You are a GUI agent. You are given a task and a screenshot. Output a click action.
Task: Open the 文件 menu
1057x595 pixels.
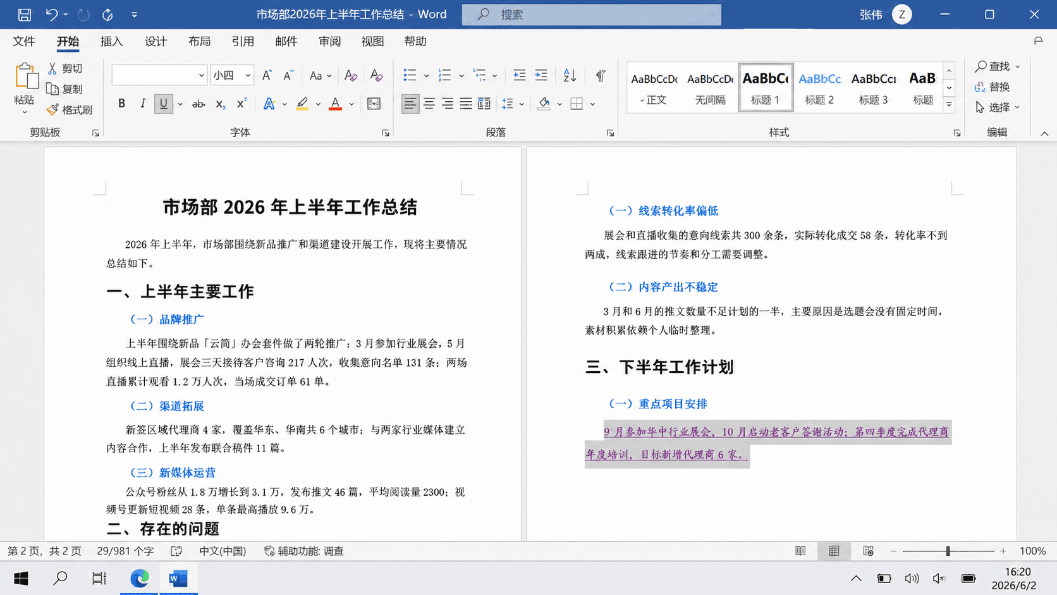(24, 41)
